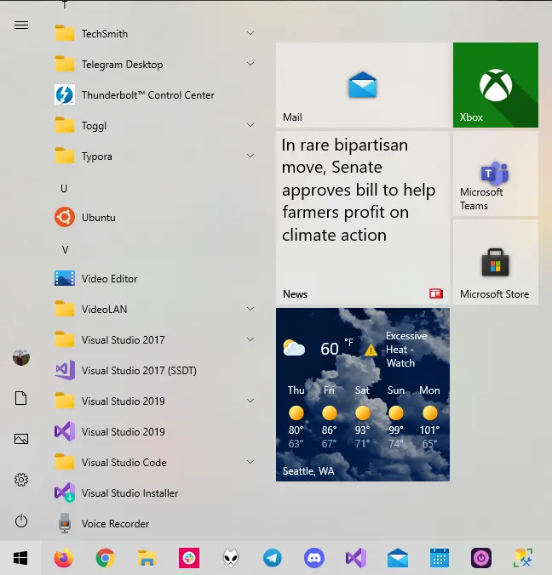The height and width of the screenshot is (575, 552).
Task: Open the Seattle weather tile
Action: (362, 395)
